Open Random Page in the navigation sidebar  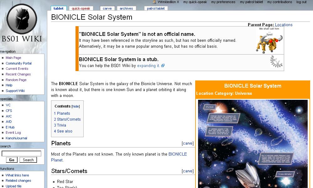coord(16,80)
